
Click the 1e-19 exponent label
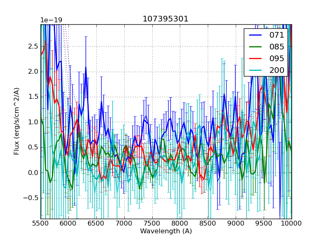51,20
